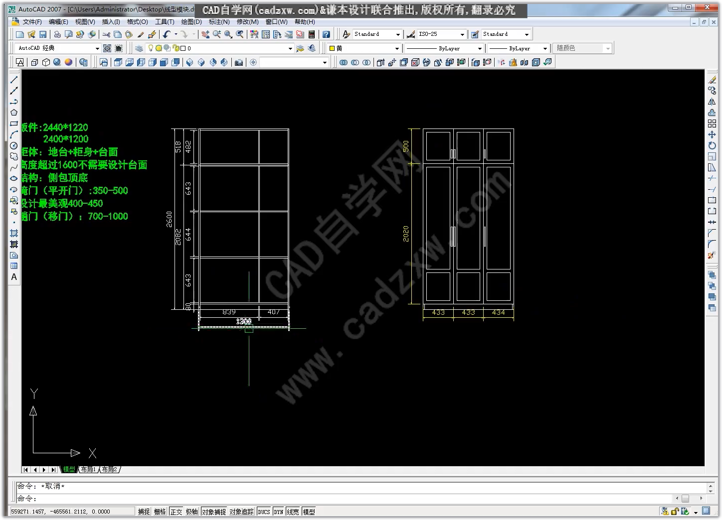The width and height of the screenshot is (722, 520).
Task: Open the Standard table style dropdown
Action: (527, 34)
